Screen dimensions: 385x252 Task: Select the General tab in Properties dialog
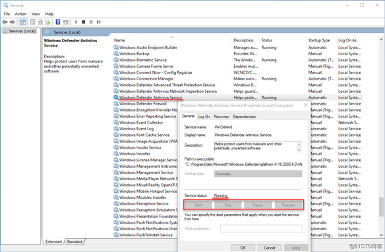pos(188,116)
